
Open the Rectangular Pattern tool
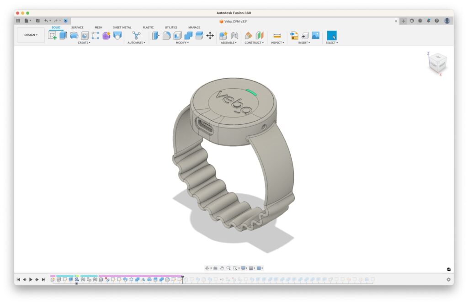tap(95, 36)
